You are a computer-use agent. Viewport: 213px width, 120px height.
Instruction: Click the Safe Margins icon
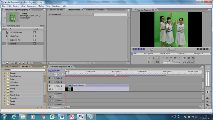(189, 58)
